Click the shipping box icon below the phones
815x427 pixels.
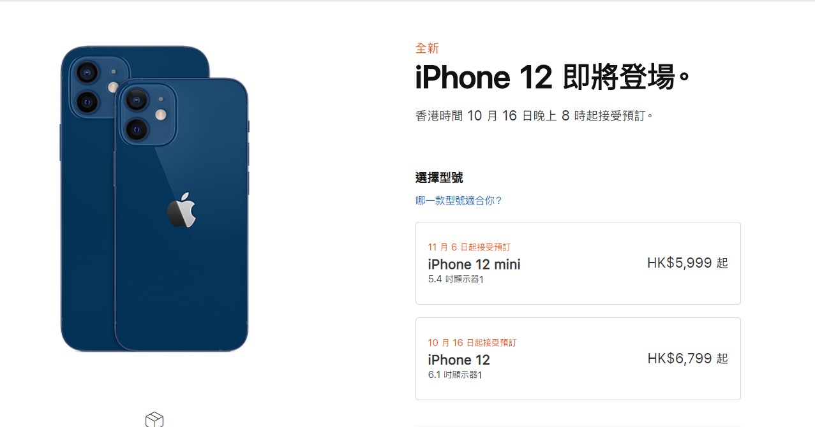154,420
